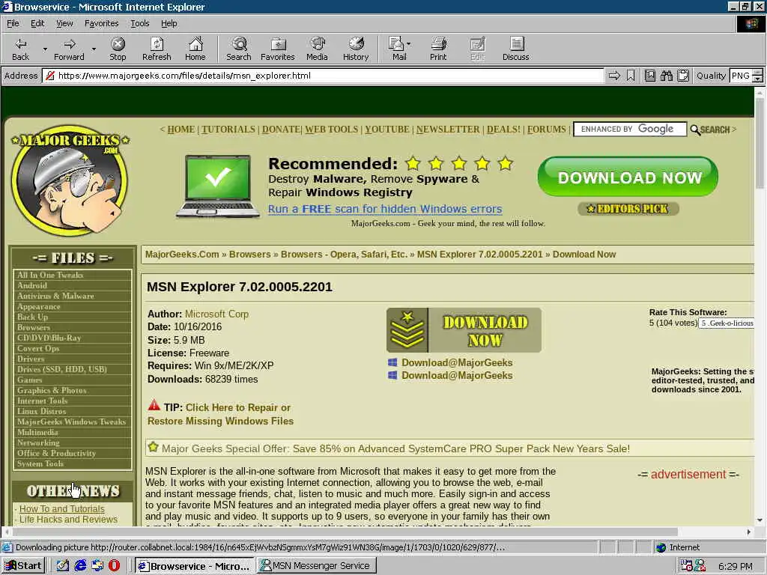Open the Forward button history dropdown arrow
Image resolution: width=767 pixels, height=575 pixels.
click(x=94, y=49)
